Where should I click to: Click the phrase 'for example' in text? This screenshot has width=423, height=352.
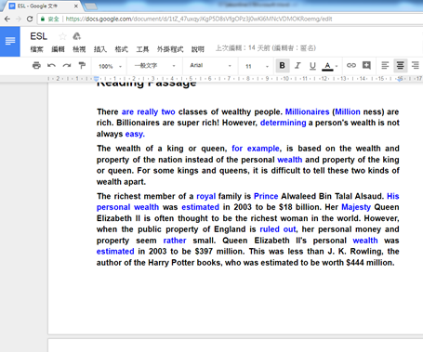pyautogui.click(x=256, y=149)
